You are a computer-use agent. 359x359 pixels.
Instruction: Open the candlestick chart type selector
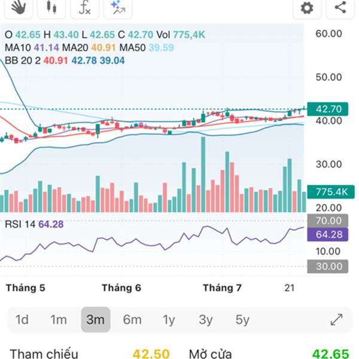[51, 7]
